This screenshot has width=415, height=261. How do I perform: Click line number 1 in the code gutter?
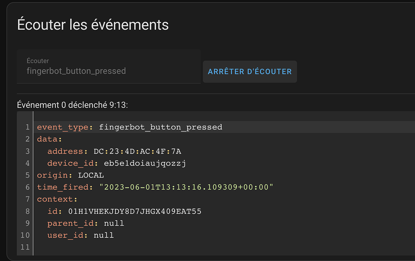[x=27, y=127]
